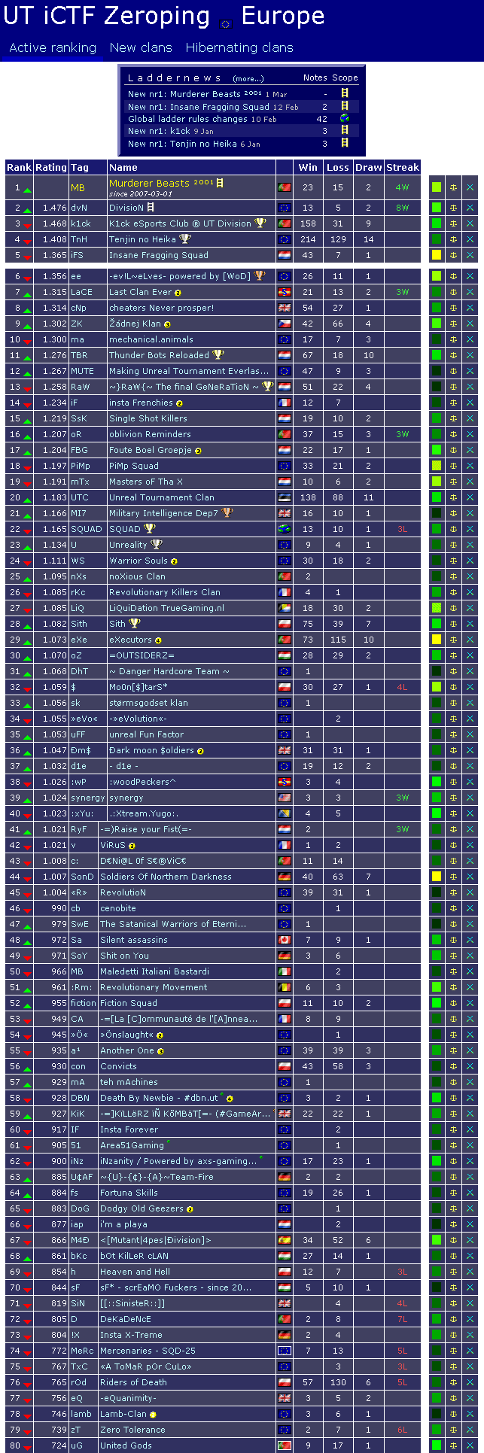Open the Active ranking tab
This screenshot has width=484, height=1453.
tap(53, 48)
